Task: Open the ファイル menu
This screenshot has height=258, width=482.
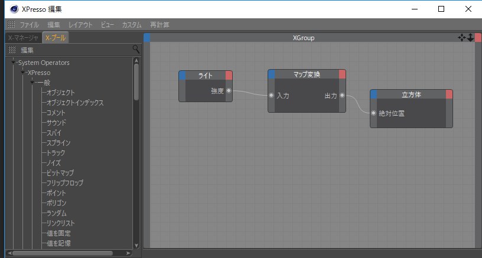Action: [x=29, y=25]
